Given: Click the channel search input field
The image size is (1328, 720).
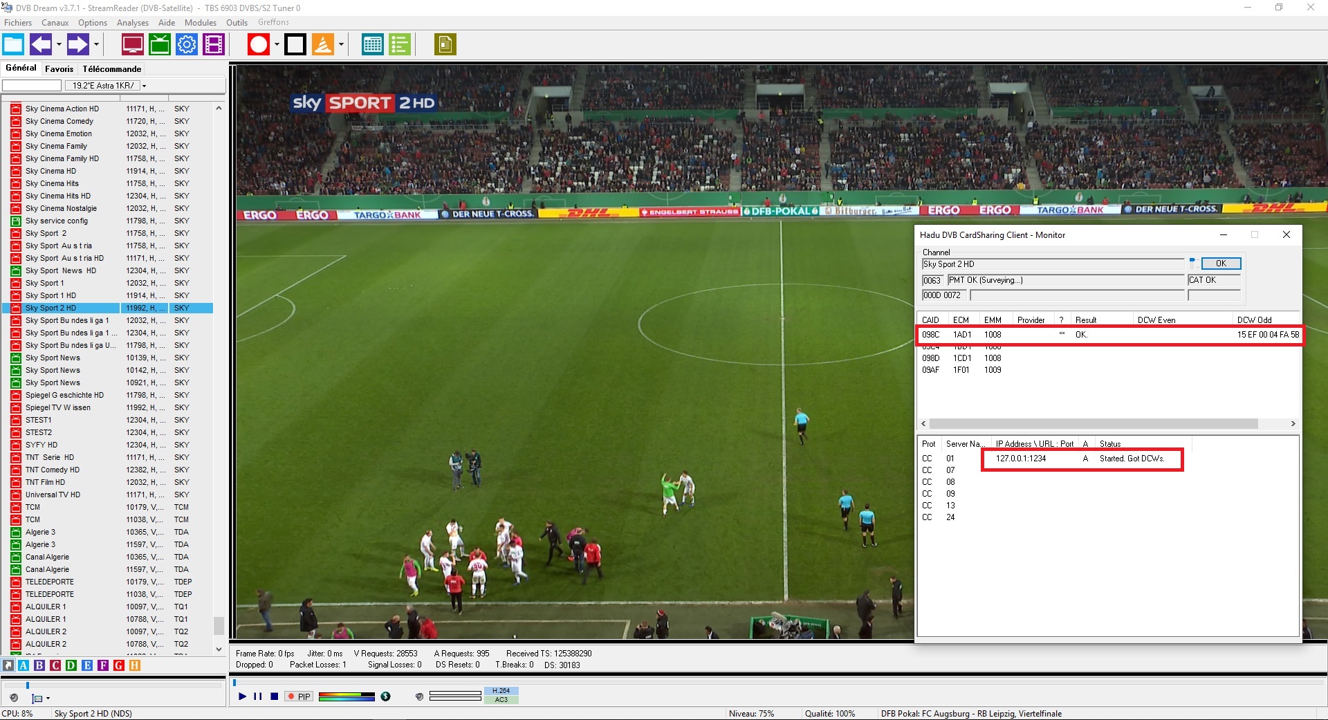Looking at the screenshot, I should coord(32,86).
